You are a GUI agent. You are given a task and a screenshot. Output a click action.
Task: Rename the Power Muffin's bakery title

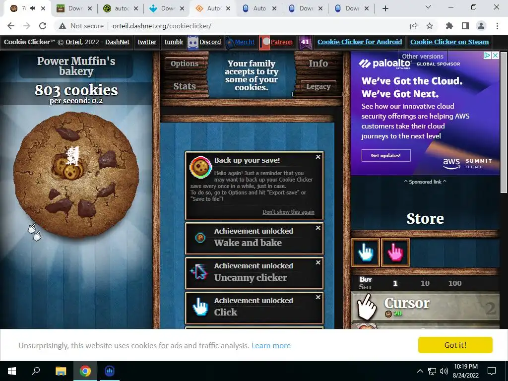coord(76,66)
